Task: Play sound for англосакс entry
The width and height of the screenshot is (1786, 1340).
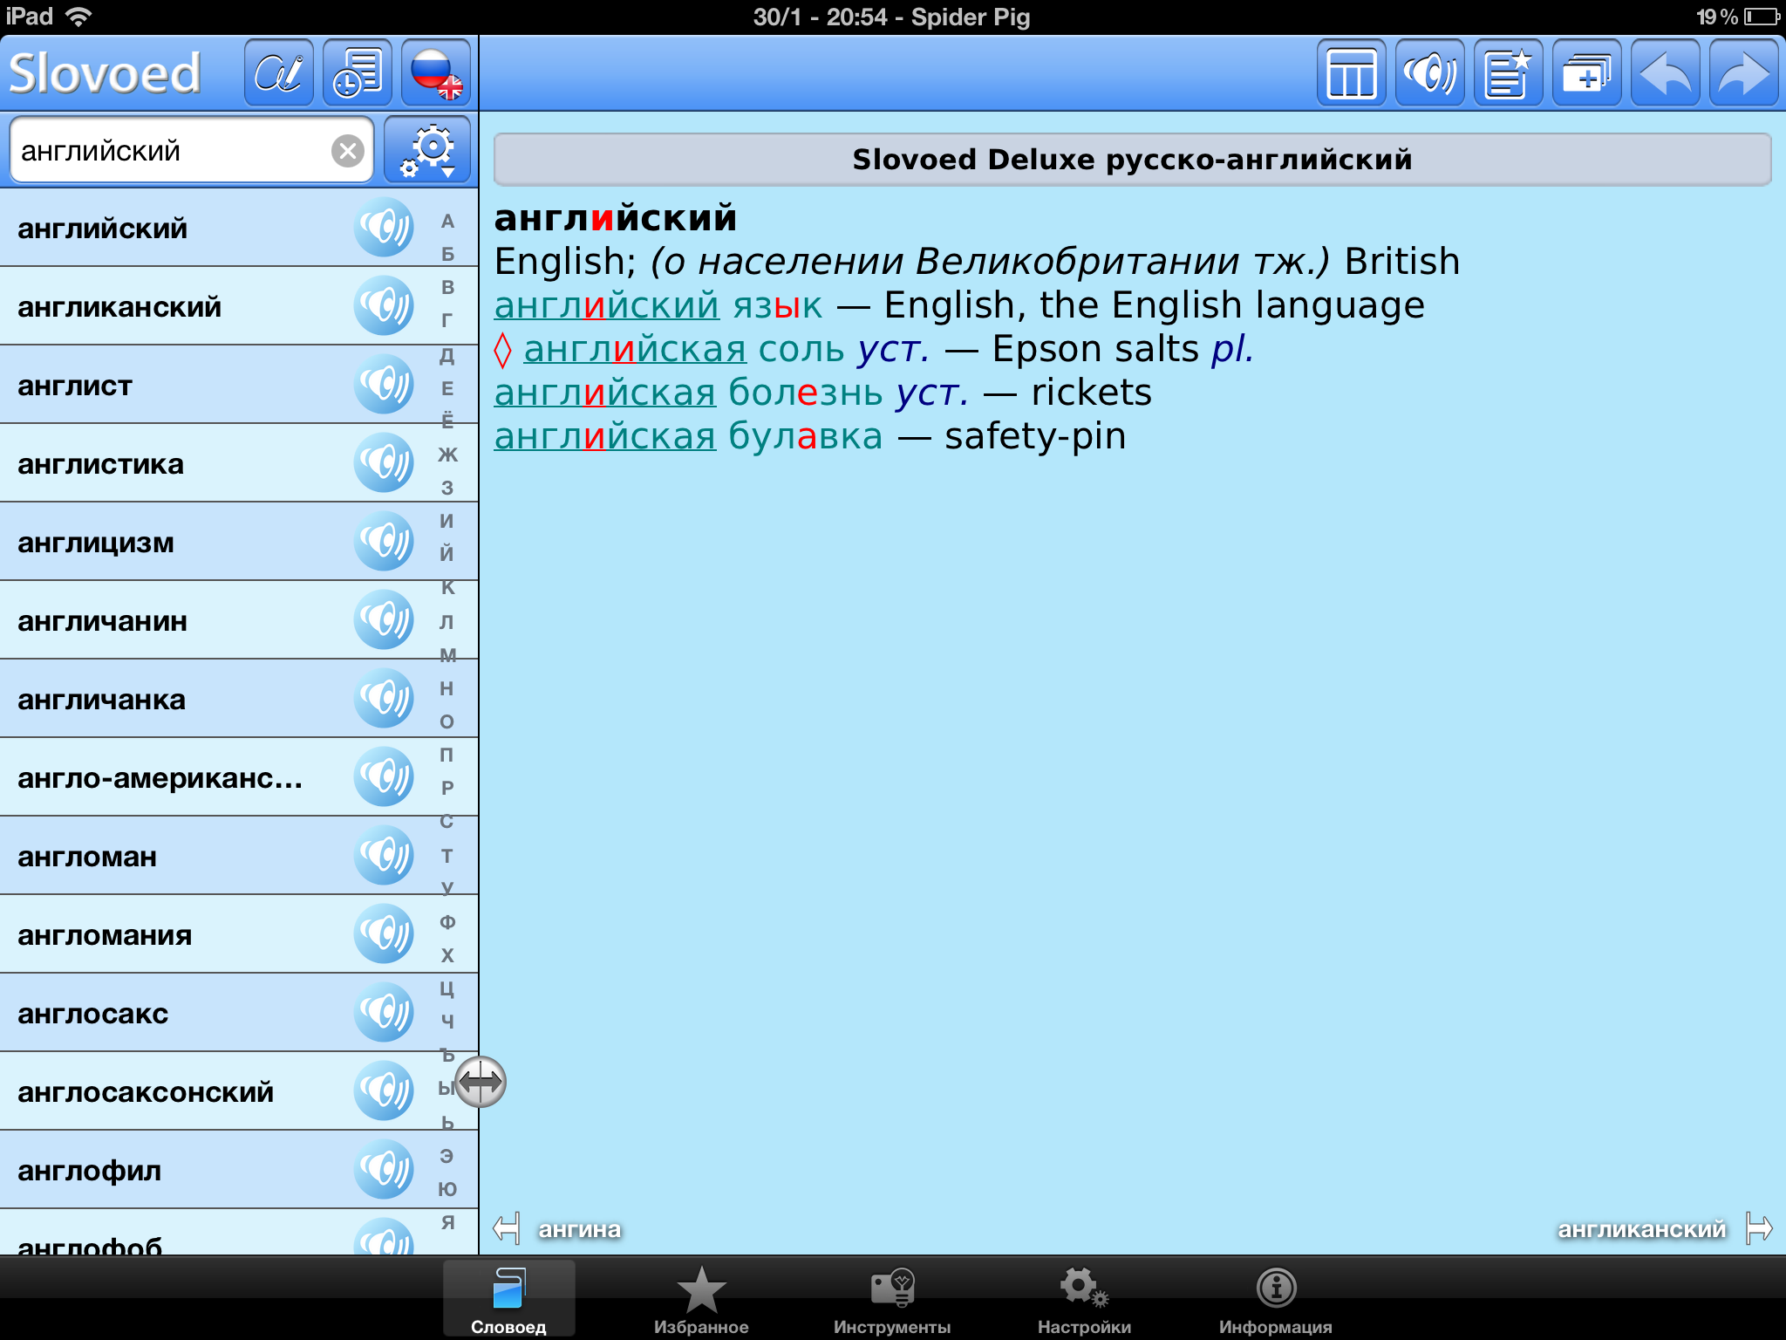Action: tap(384, 1013)
